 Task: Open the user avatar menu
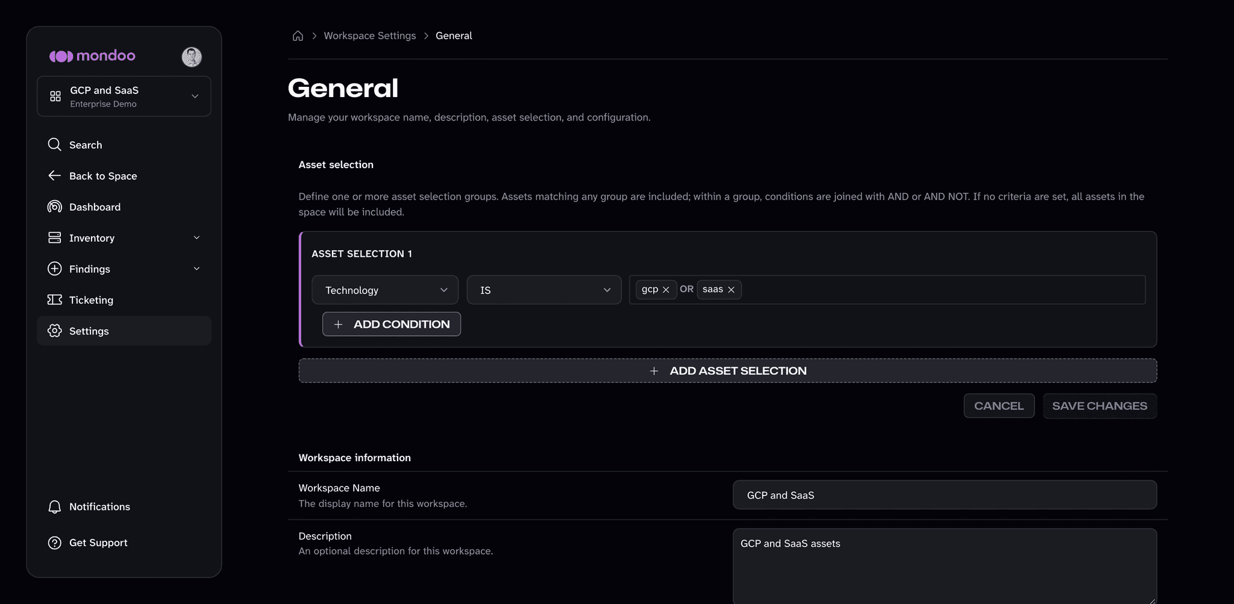click(192, 57)
